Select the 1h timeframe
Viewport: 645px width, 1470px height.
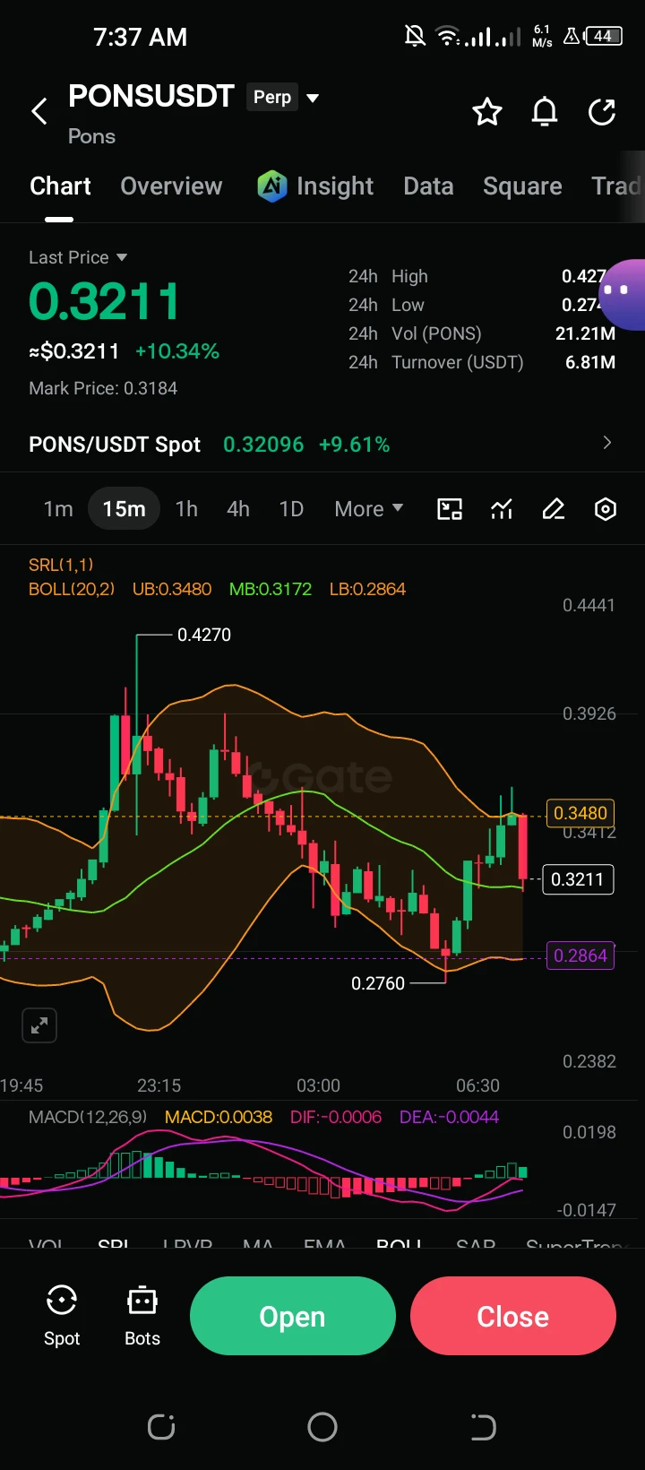click(x=186, y=509)
